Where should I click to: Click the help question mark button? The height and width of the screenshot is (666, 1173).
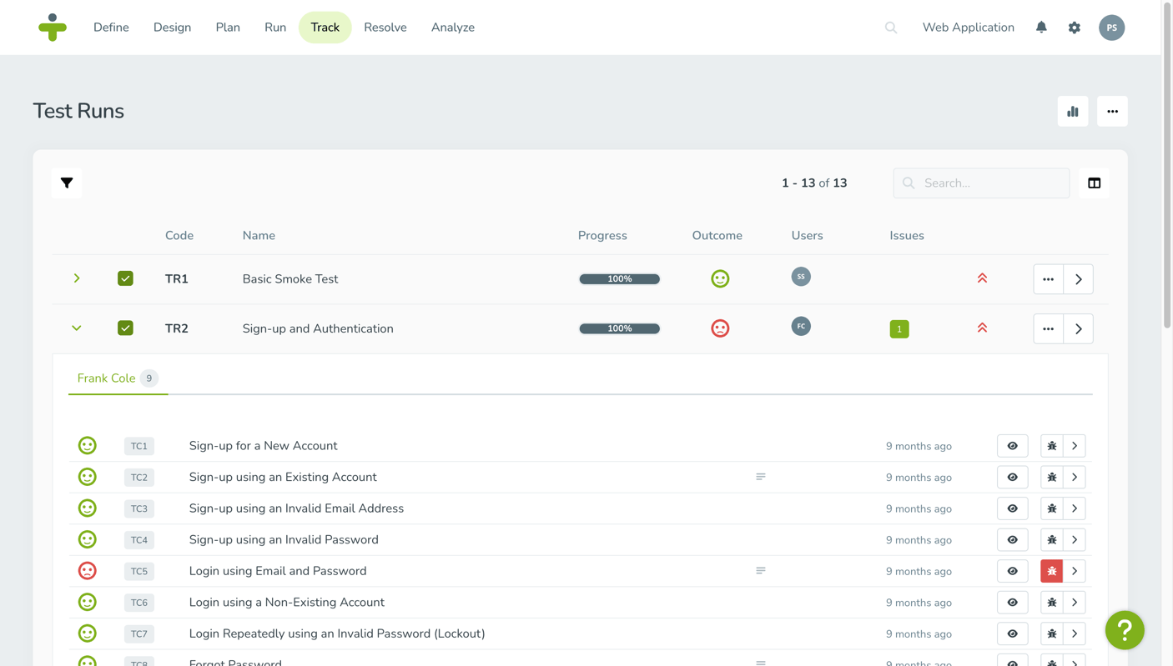[1125, 630]
